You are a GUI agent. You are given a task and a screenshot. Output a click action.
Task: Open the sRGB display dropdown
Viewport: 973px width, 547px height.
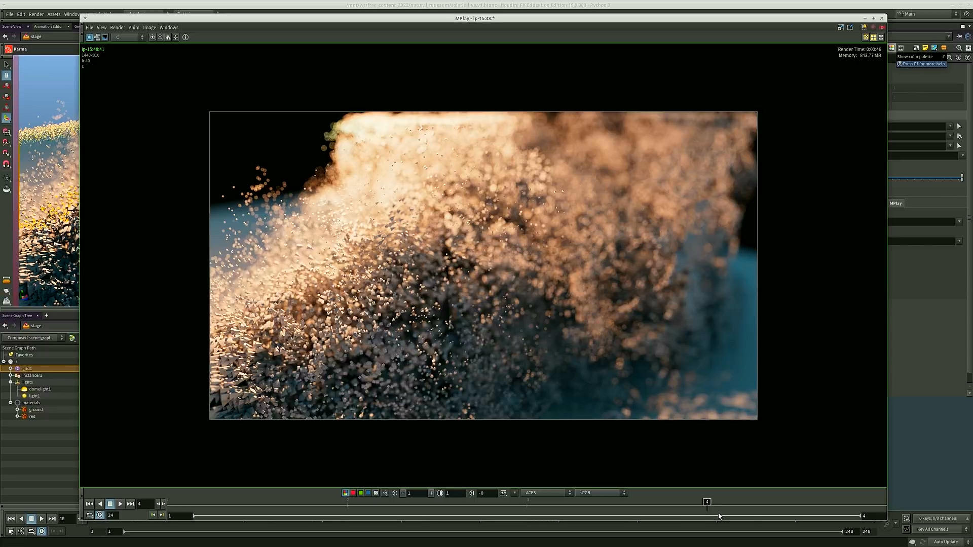click(x=602, y=493)
